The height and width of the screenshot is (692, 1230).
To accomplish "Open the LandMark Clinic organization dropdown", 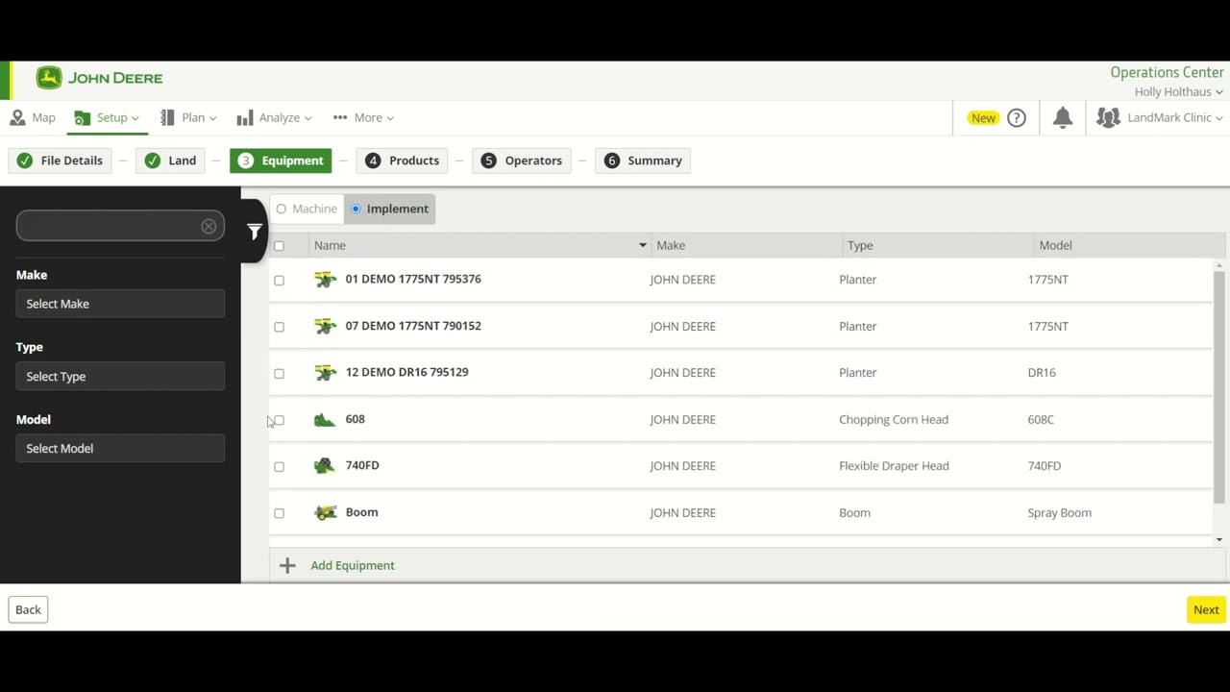I will point(1161,117).
